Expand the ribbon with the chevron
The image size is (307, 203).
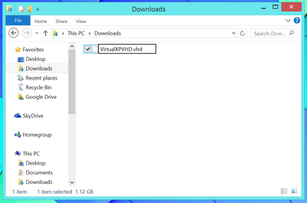[x=288, y=20]
